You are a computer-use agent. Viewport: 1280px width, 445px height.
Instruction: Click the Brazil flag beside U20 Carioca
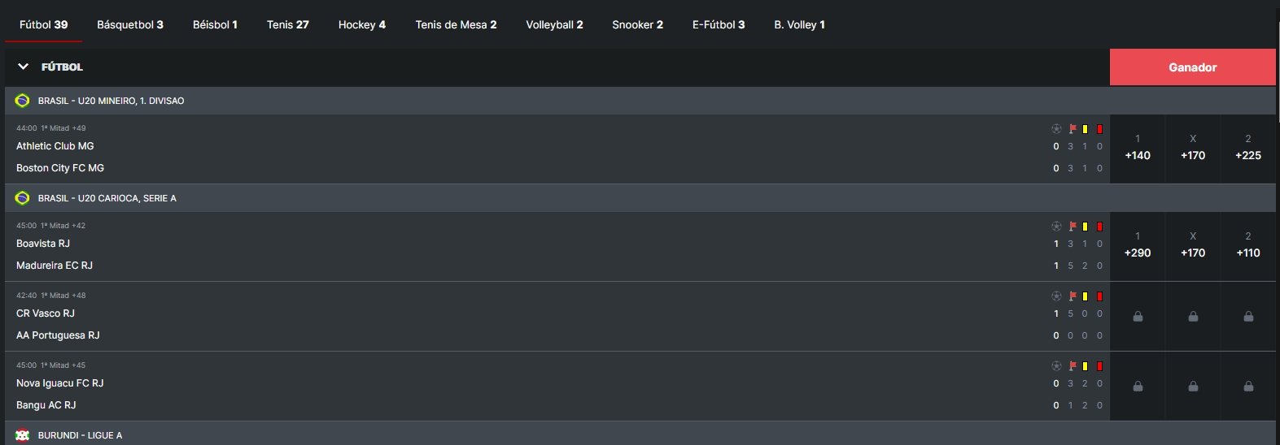22,198
